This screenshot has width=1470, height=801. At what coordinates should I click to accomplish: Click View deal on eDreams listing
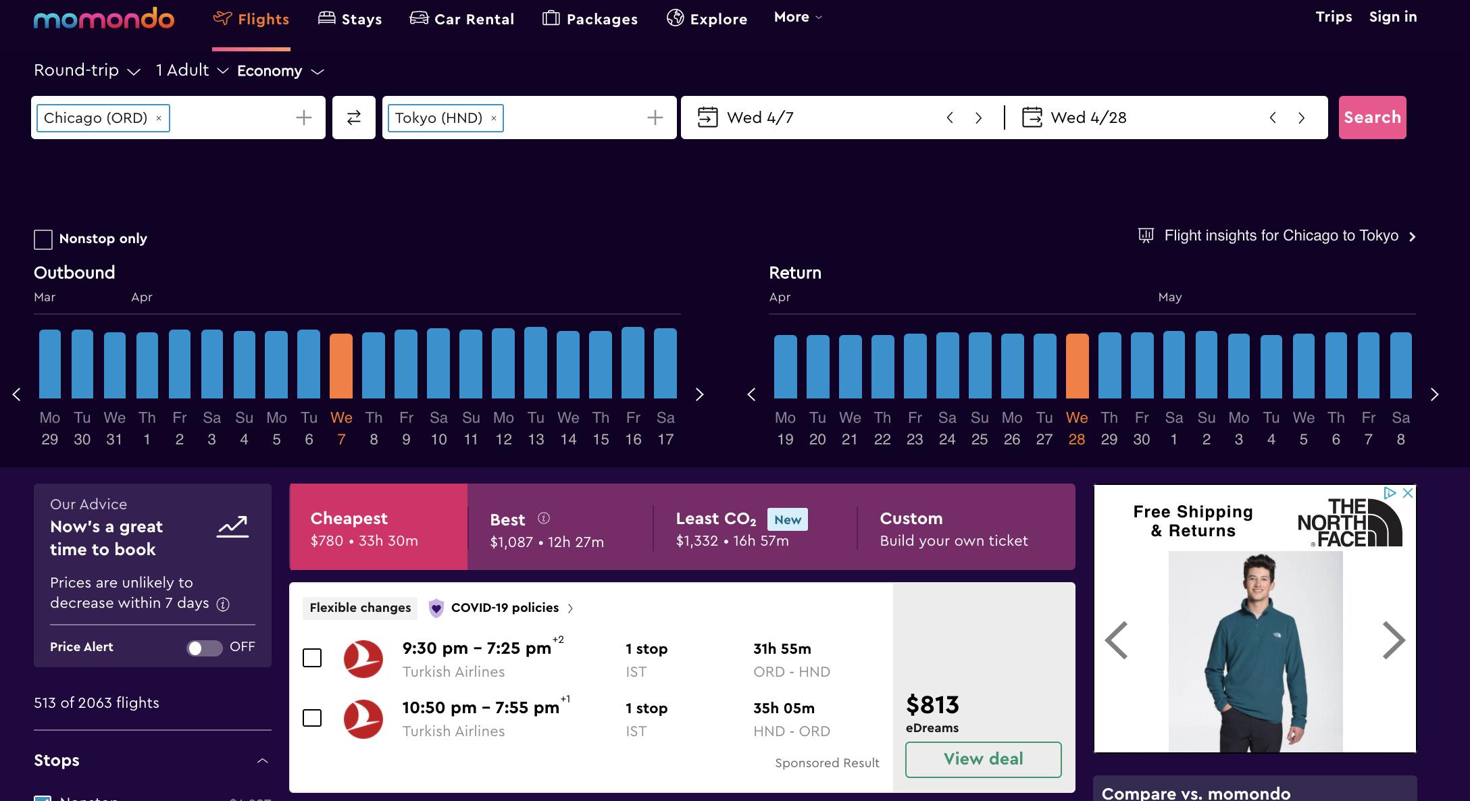point(983,758)
